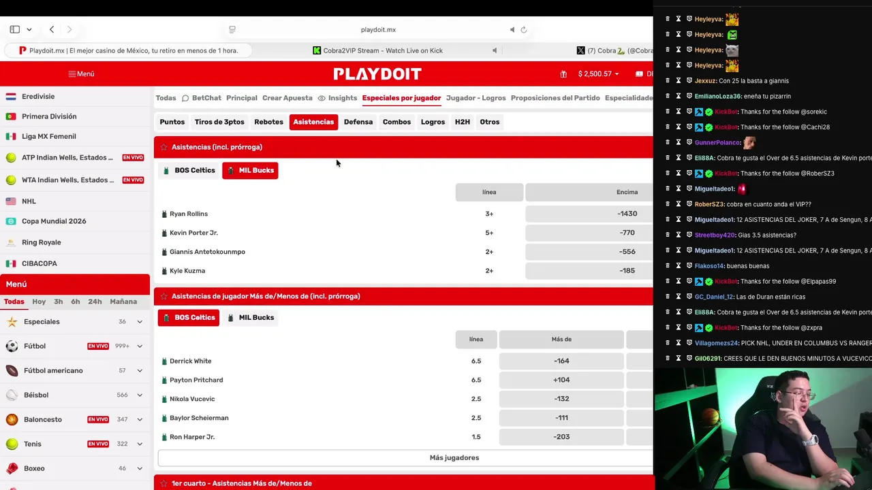Timeout EmilianoLoza36 with the hourglass icon
Image resolution: width=872 pixels, height=490 pixels.
[x=678, y=96]
